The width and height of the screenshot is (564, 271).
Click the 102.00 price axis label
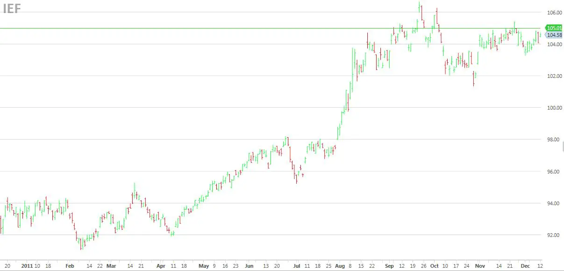pos(554,76)
